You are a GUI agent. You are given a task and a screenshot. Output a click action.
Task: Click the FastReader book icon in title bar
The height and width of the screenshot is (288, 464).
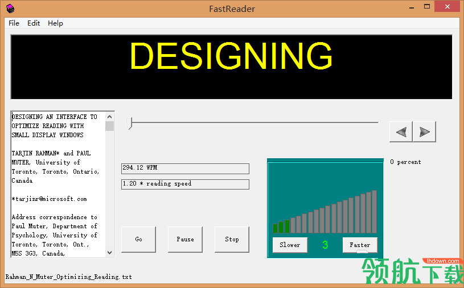(10, 9)
